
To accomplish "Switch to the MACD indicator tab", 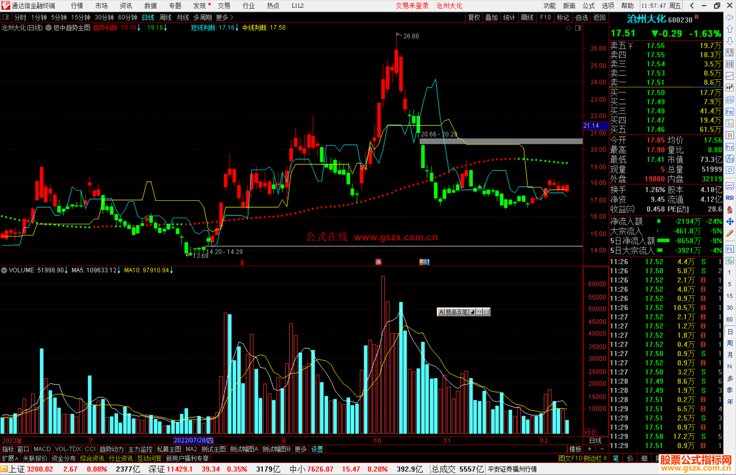I will (42, 449).
